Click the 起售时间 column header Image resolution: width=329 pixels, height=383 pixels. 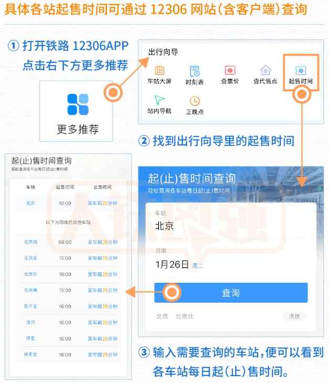65,187
